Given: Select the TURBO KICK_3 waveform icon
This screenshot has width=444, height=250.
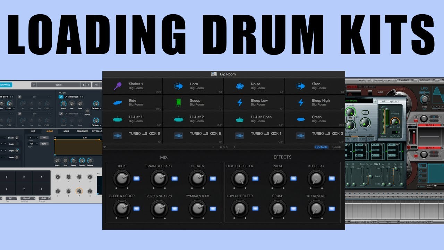Looking at the screenshot, I should tap(301, 136).
